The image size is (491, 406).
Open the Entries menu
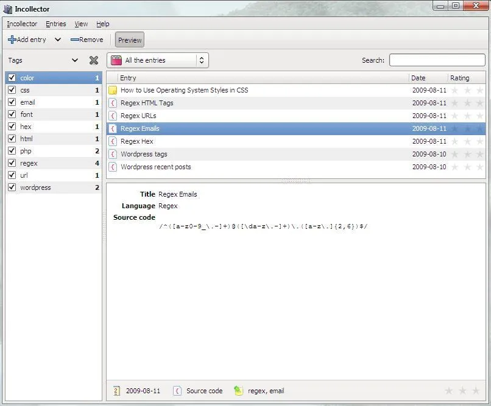[x=55, y=24]
